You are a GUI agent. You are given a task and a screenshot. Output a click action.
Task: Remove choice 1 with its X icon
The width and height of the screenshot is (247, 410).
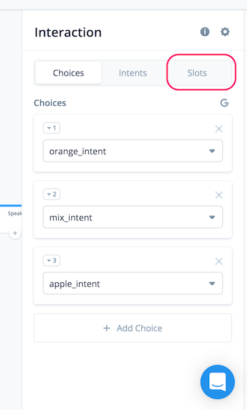tap(219, 128)
